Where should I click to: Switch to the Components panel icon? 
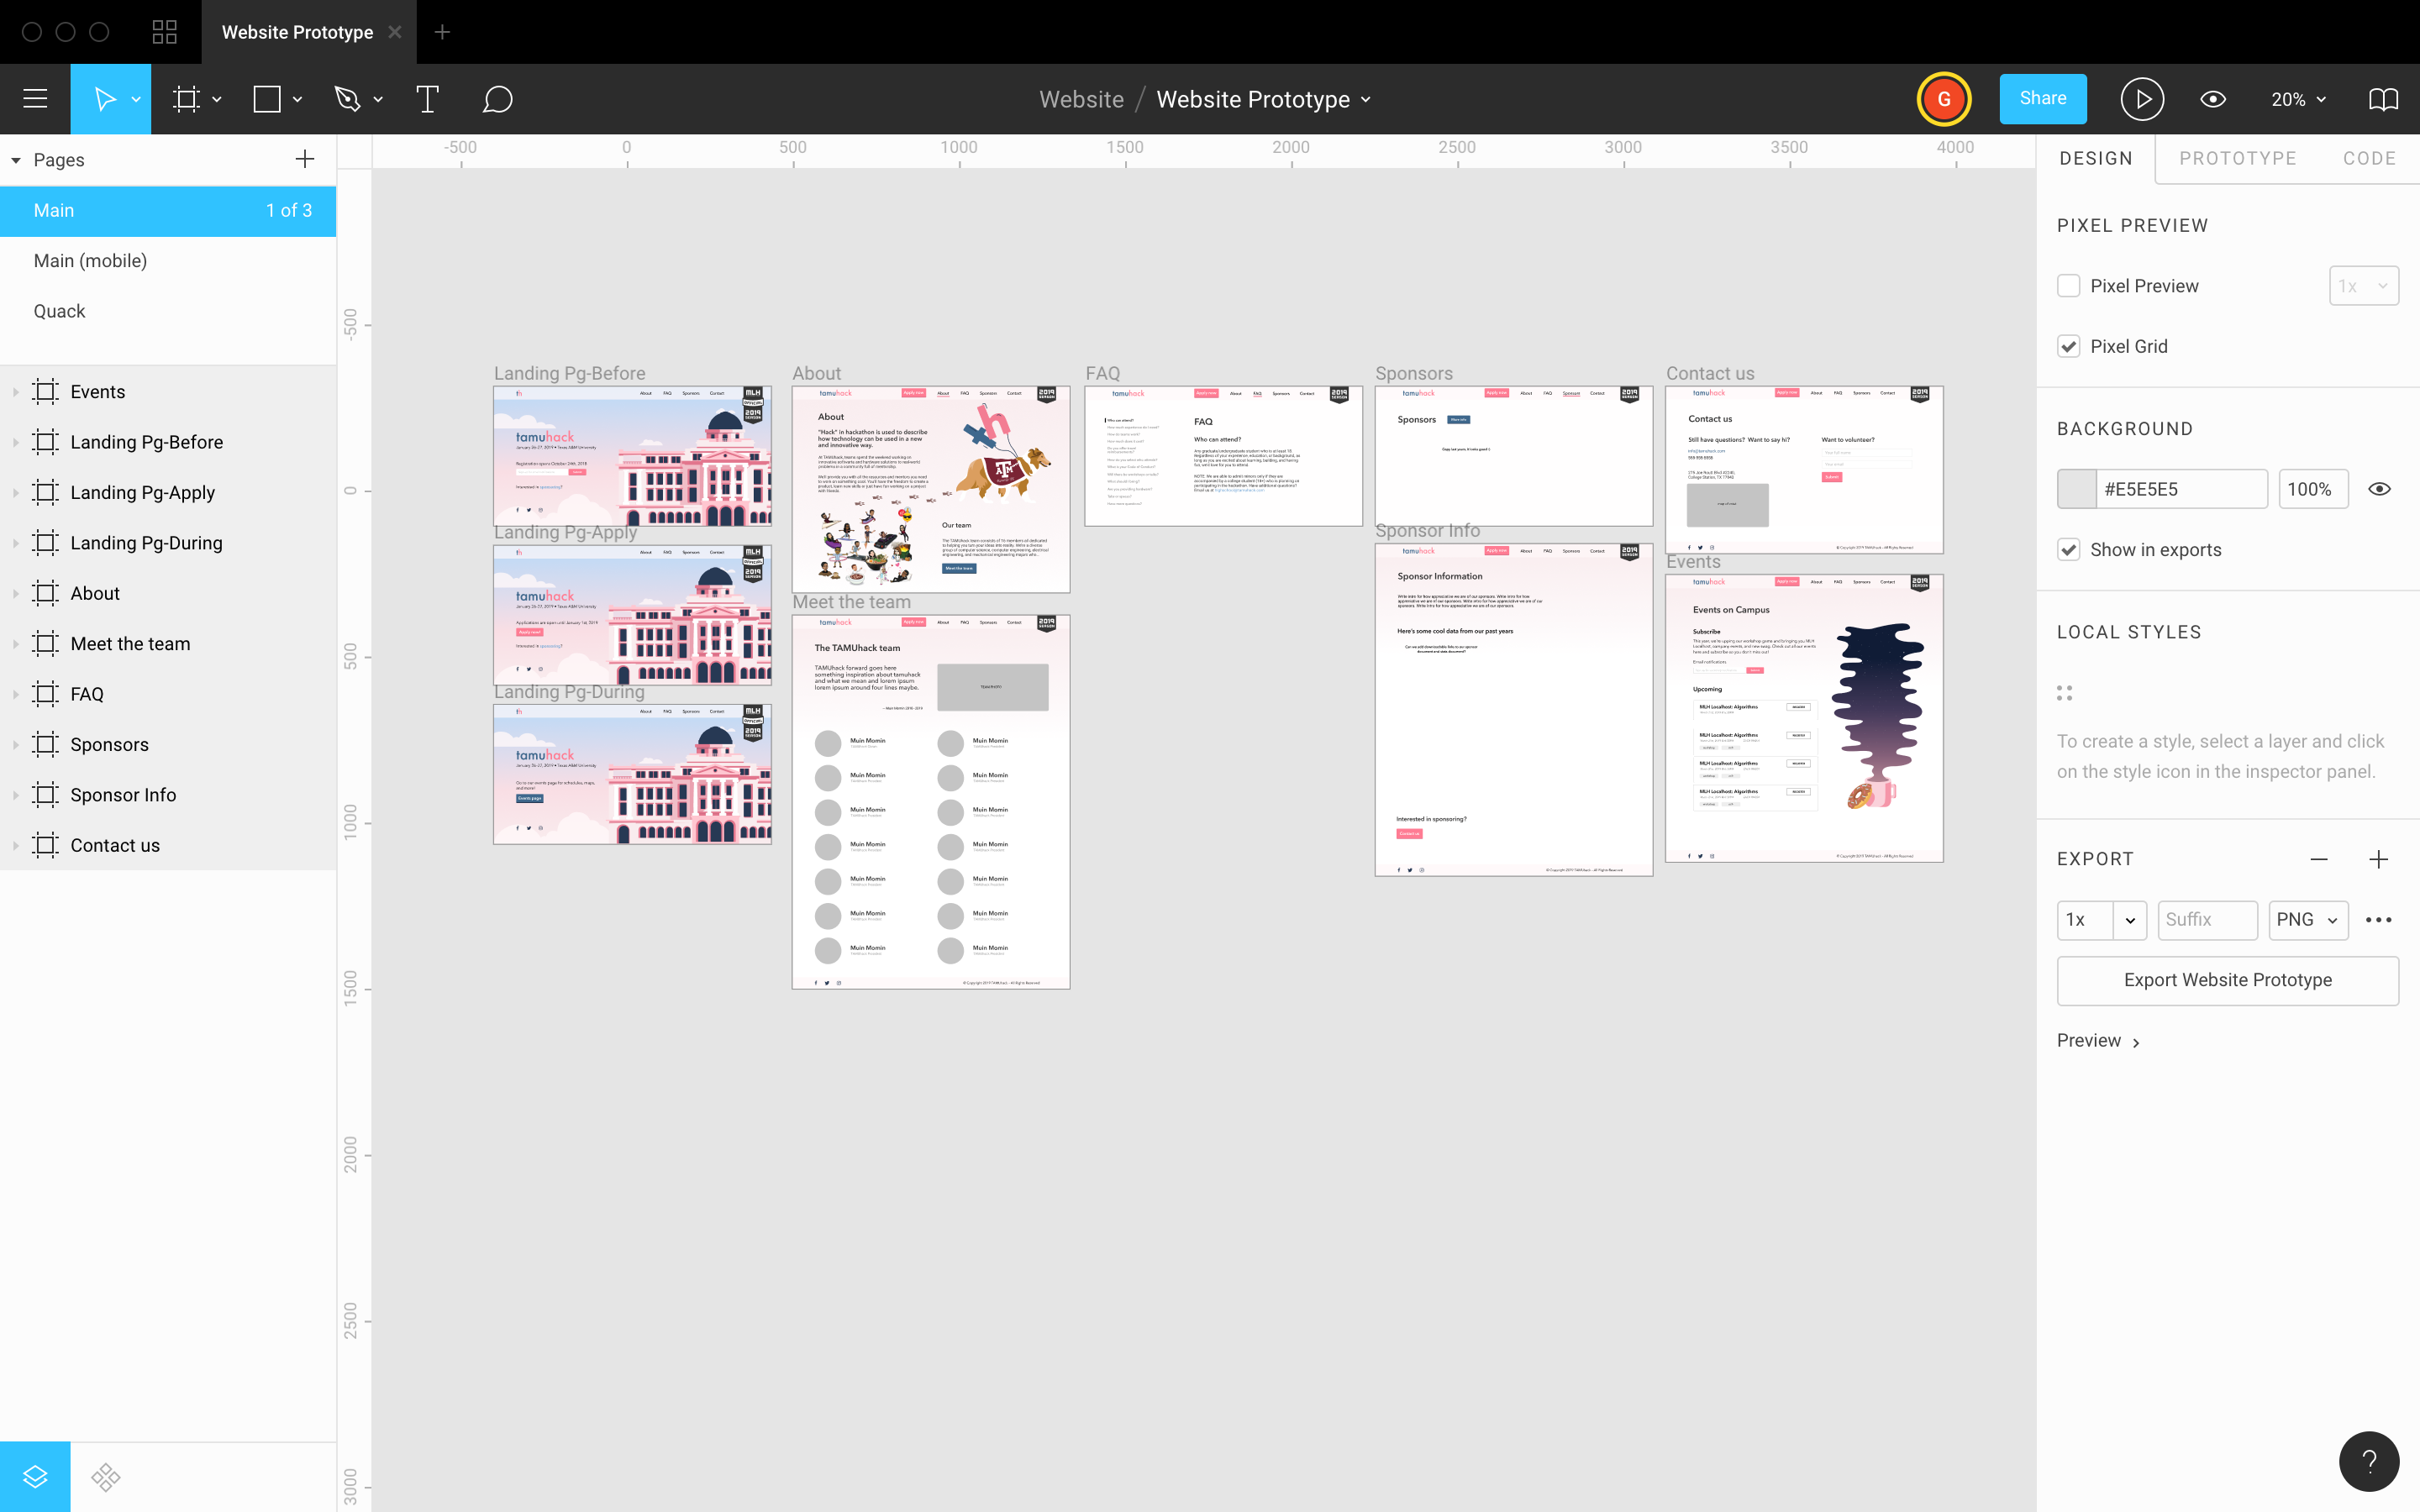click(106, 1476)
